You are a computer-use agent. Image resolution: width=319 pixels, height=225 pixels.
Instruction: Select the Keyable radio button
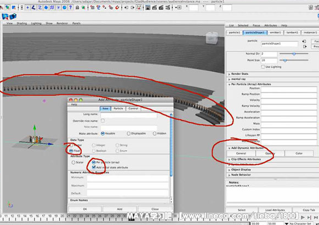(102, 134)
